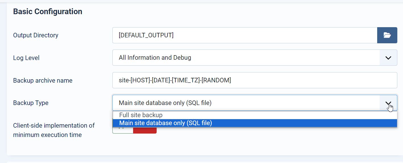Click the downward arrow on Log Level
The image size is (403, 163).
click(x=388, y=57)
